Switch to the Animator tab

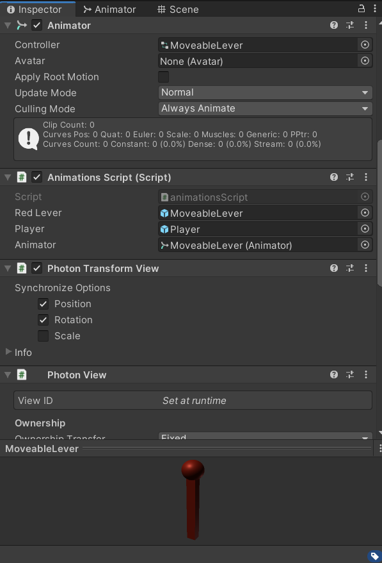(x=114, y=9)
